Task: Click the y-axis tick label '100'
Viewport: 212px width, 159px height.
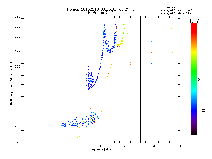Action: pyautogui.click(x=18, y=127)
